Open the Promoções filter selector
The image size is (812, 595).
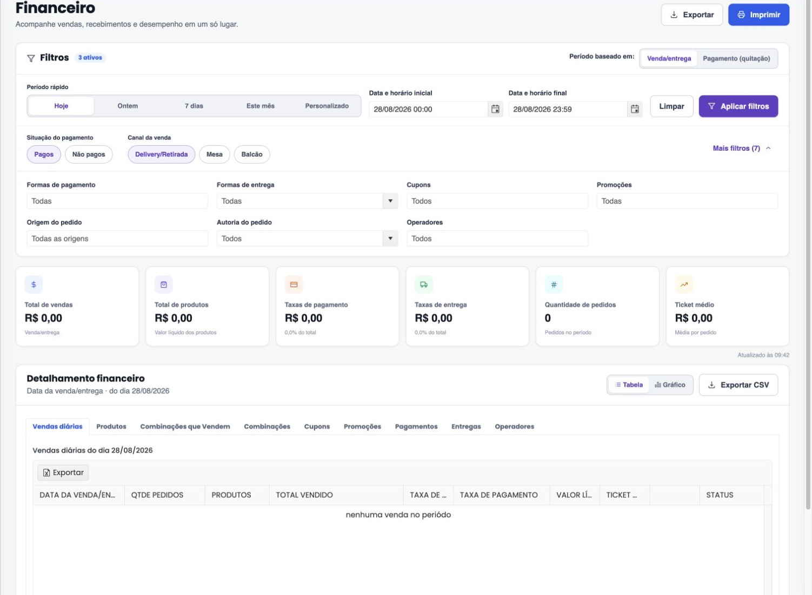click(x=687, y=201)
